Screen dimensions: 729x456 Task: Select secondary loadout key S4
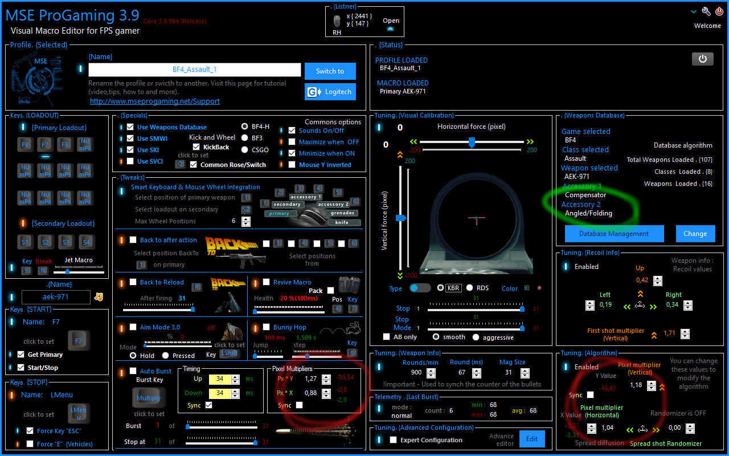coord(87,242)
